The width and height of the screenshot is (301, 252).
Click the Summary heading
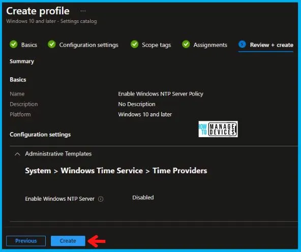pyautogui.click(x=22, y=61)
